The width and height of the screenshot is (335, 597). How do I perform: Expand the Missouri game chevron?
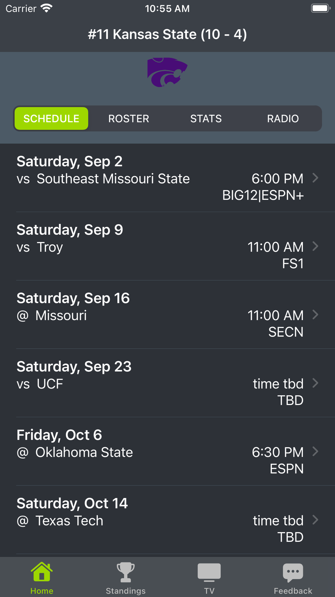[315, 315]
